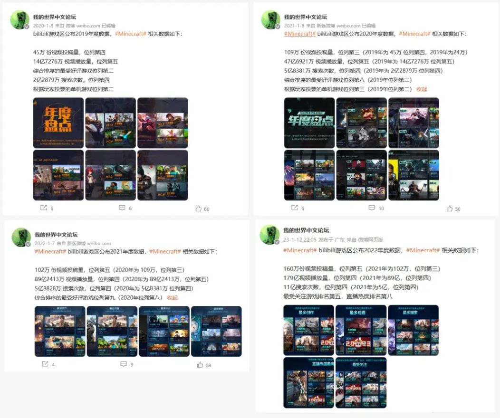
Task: Click #Minecraft# hashtag starting the 2022年度数据 post
Action: (x=300, y=250)
